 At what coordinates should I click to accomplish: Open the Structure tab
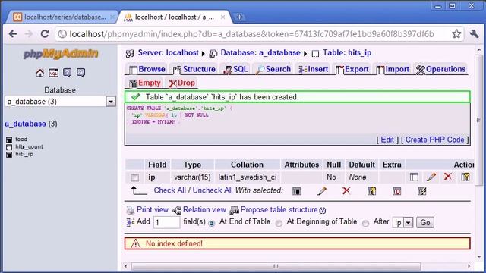[x=194, y=69]
